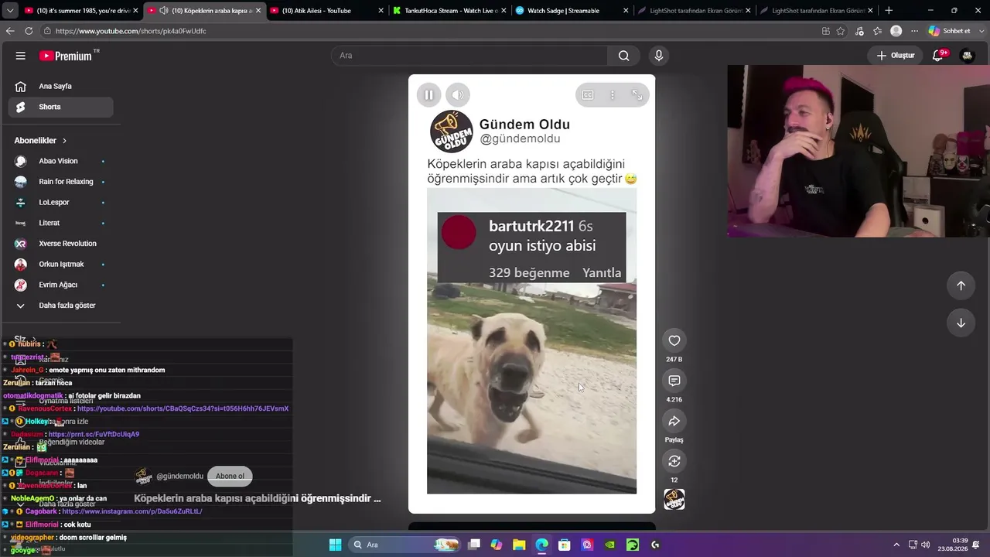Viewport: 990px width, 557px height.
Task: Go to the next Short with down arrow
Action: [961, 323]
